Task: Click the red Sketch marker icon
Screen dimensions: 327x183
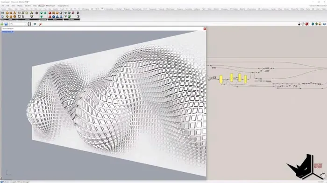Action: 40,24
